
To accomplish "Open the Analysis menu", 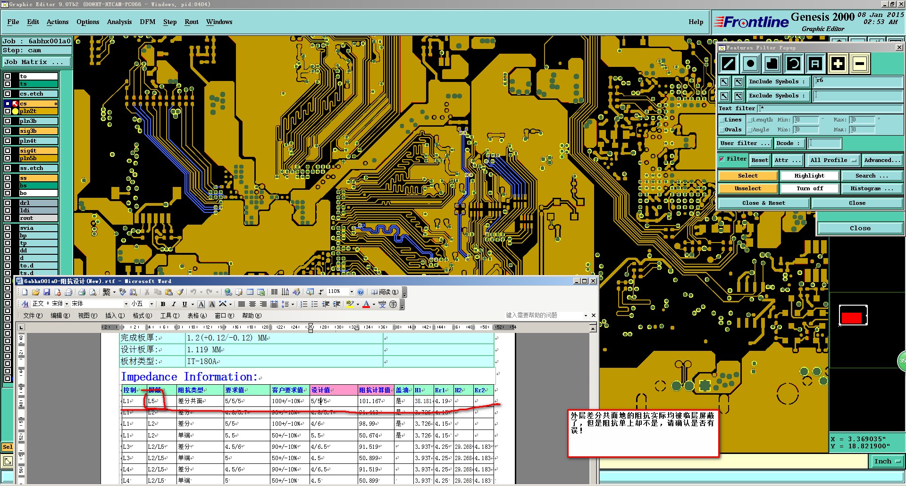I will pos(119,22).
